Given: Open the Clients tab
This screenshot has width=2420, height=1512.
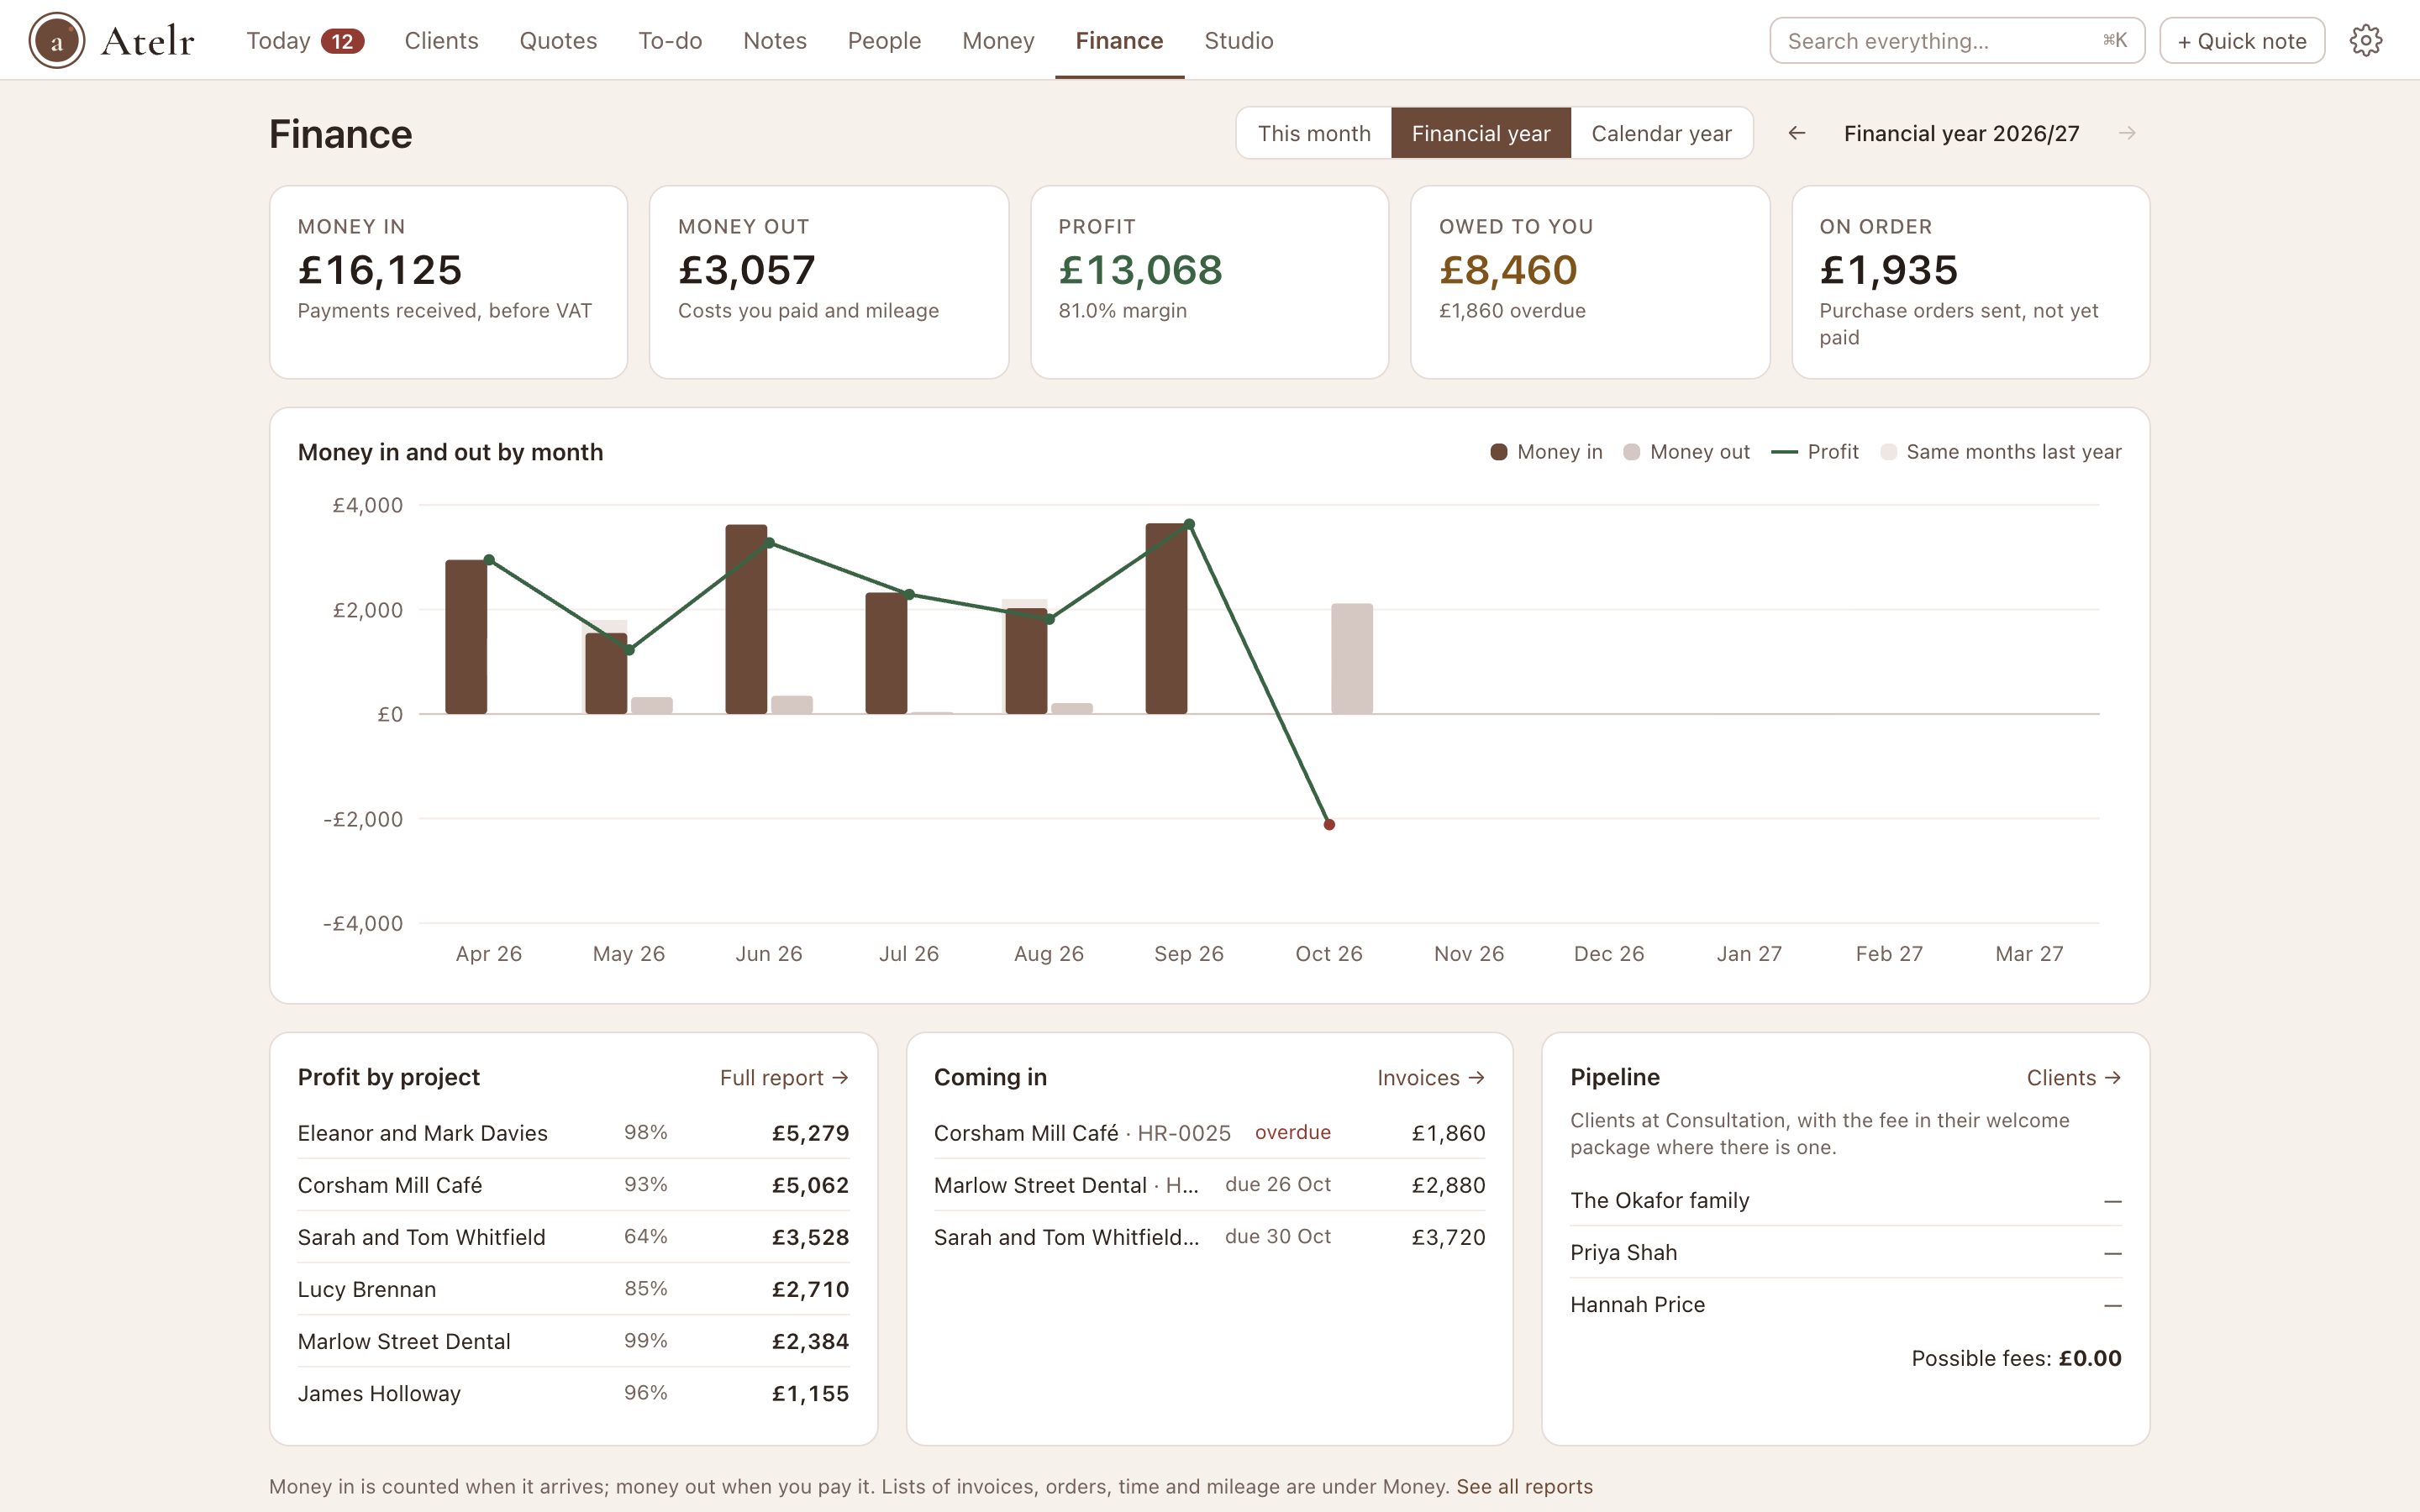Looking at the screenshot, I should (x=441, y=40).
